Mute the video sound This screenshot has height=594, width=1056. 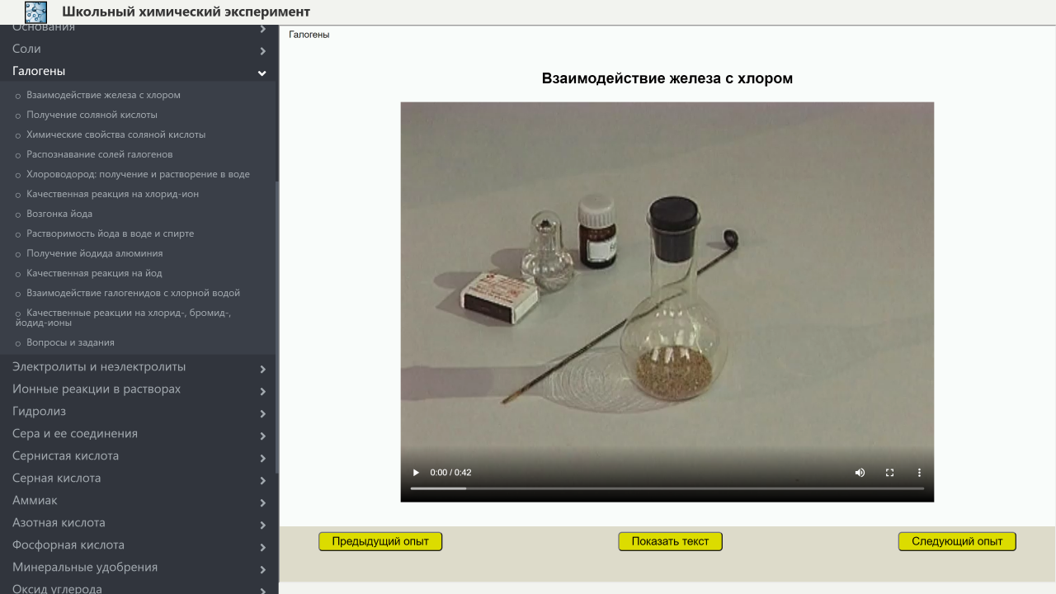[860, 473]
